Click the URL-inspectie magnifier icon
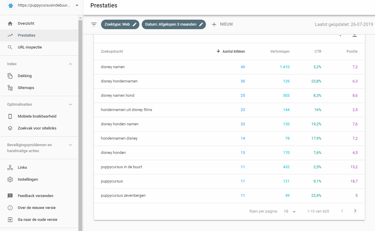This screenshot has width=375, height=231. (x=10, y=47)
